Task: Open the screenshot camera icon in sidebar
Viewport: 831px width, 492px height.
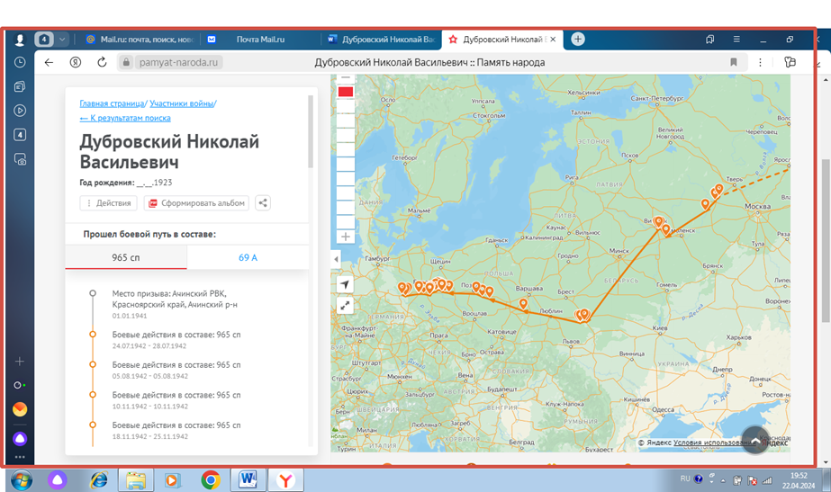Action: [x=20, y=159]
